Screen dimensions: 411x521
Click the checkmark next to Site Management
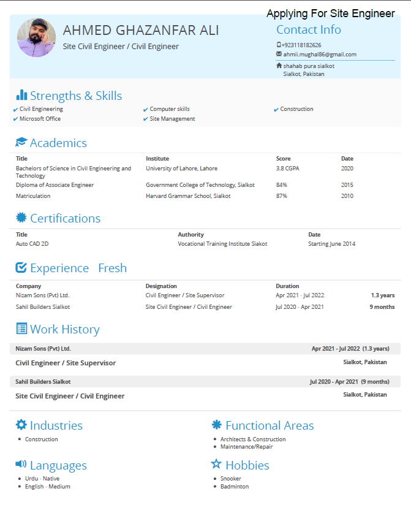pyautogui.click(x=146, y=120)
